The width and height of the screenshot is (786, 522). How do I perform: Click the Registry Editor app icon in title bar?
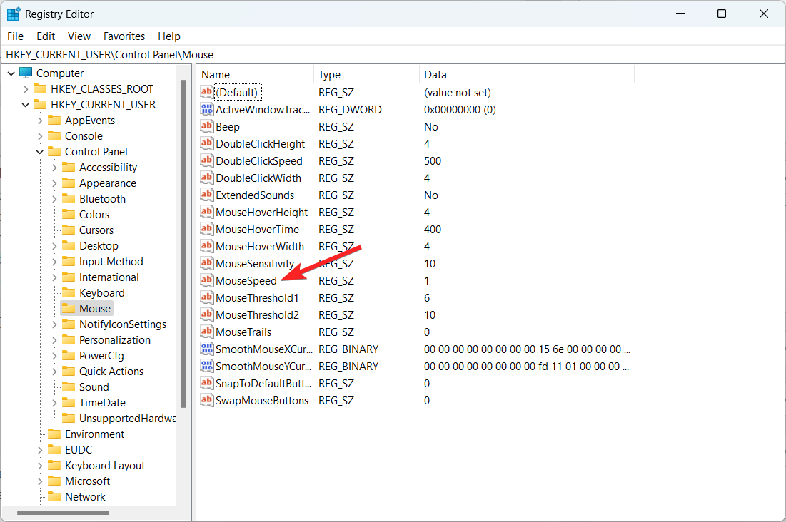tap(14, 14)
